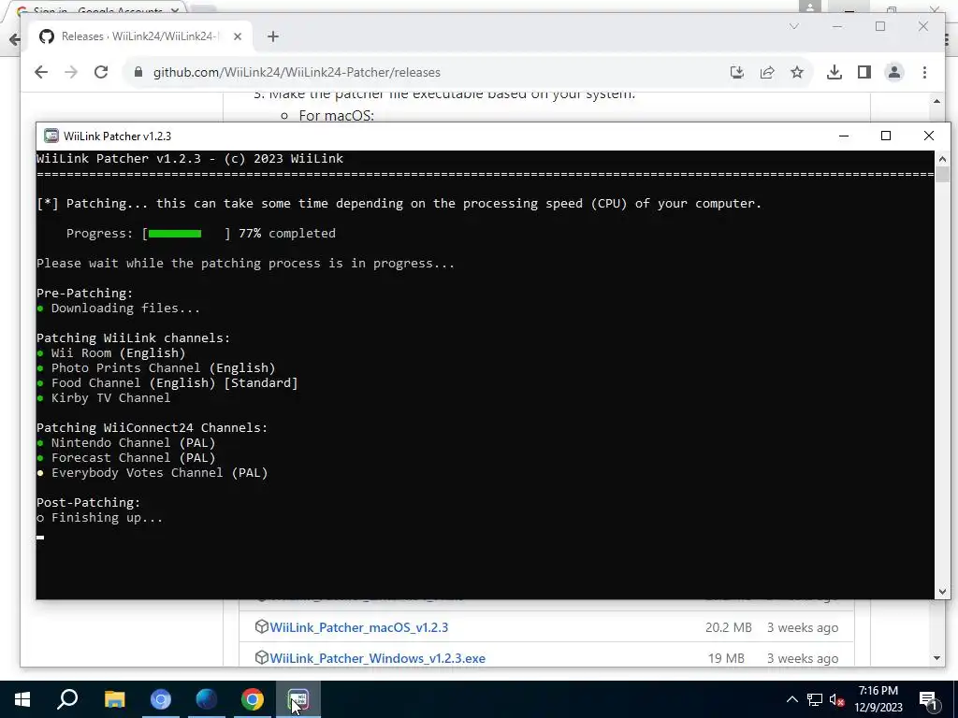Click WiiLink Patcher window title icon
Viewport: 958px width, 718px height.
[51, 136]
